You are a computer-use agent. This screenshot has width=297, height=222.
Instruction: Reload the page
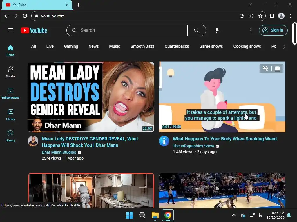(25, 16)
